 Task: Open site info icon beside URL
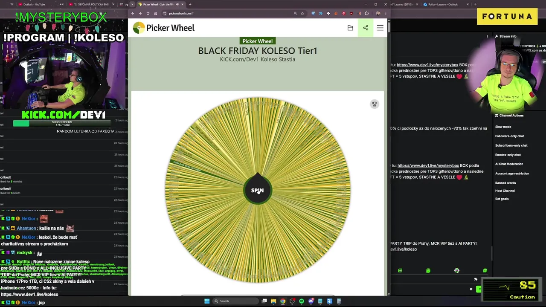(x=165, y=13)
